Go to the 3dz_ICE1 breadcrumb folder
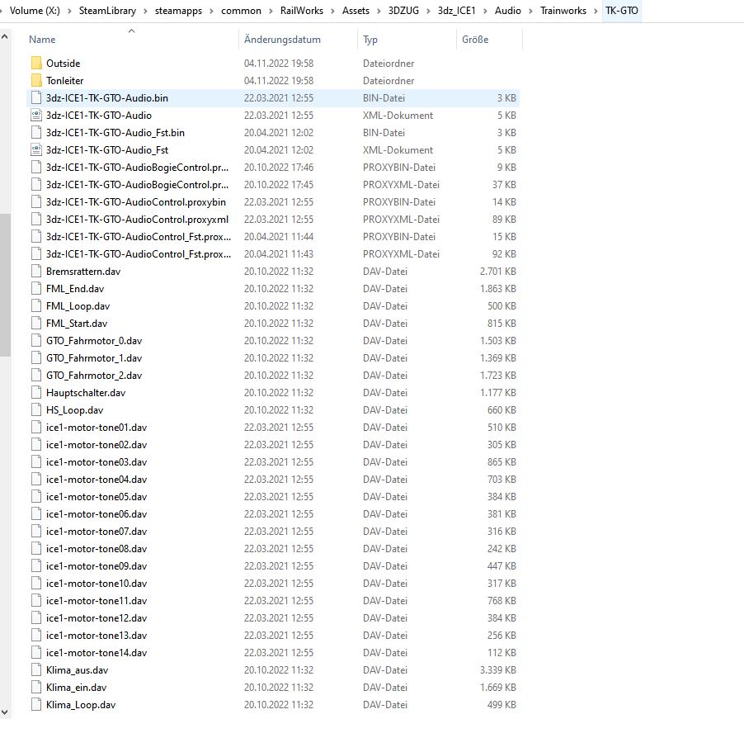Viewport: 744px width, 733px height. [456, 11]
